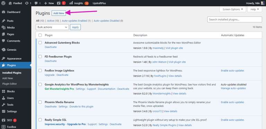This screenshot has height=129, width=266.
Task: Expand the Screen Options panel
Action: click(233, 9)
